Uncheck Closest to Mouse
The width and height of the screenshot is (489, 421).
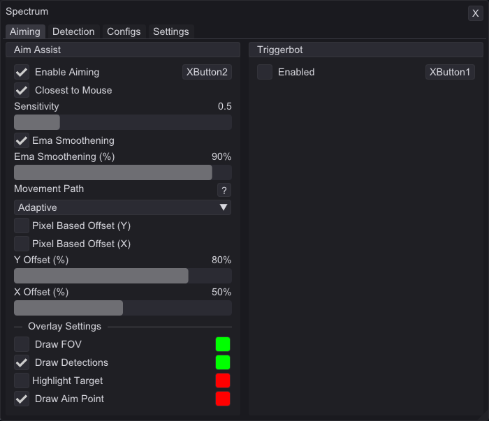(x=22, y=90)
